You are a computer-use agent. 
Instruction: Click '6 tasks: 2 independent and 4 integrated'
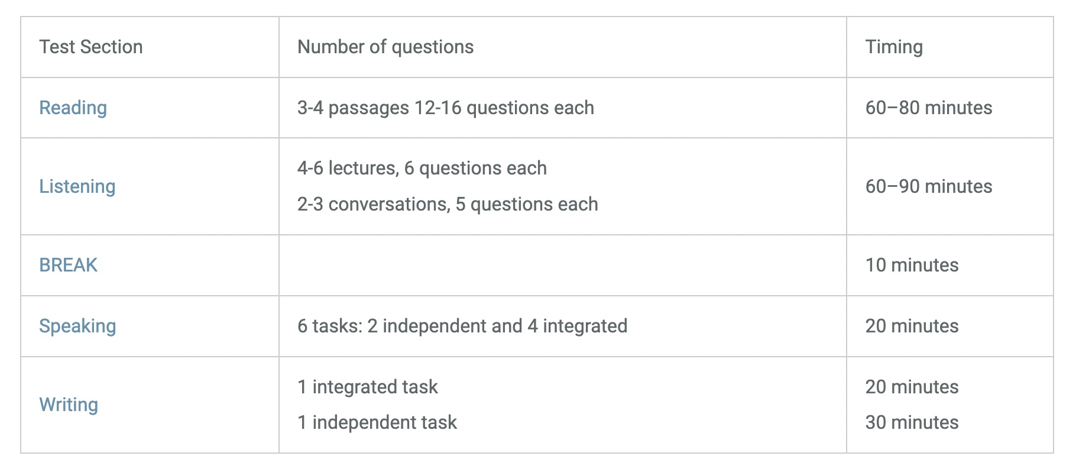pos(462,326)
